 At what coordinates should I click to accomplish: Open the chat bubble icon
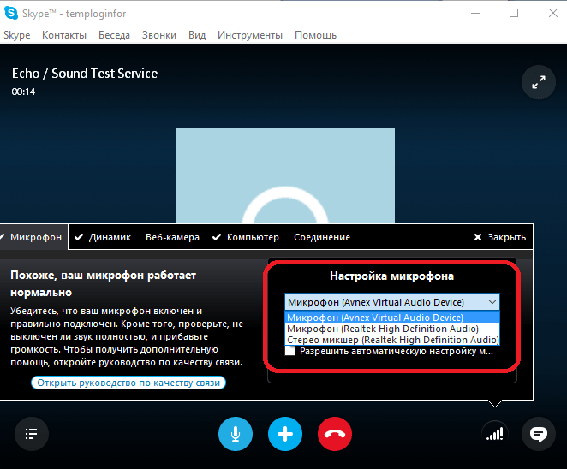tap(539, 434)
